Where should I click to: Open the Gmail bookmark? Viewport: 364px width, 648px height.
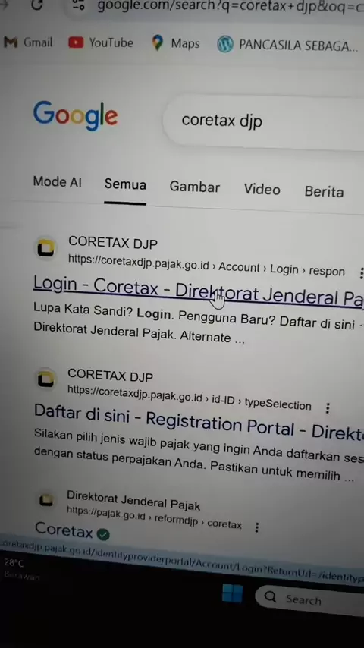click(x=28, y=42)
